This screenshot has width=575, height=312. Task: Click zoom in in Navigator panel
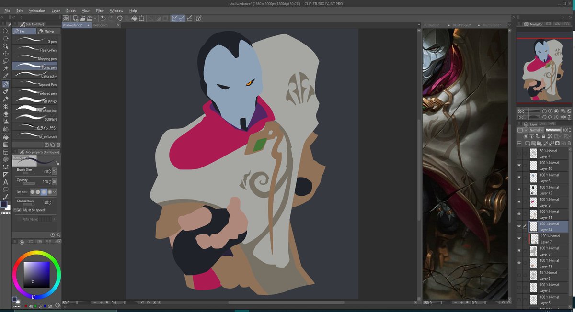click(x=551, y=111)
